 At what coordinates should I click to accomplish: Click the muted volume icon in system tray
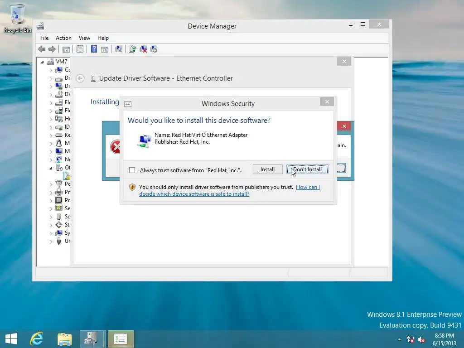tap(421, 339)
